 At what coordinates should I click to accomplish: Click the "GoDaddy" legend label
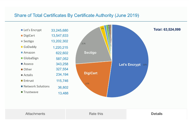tap(30, 47)
